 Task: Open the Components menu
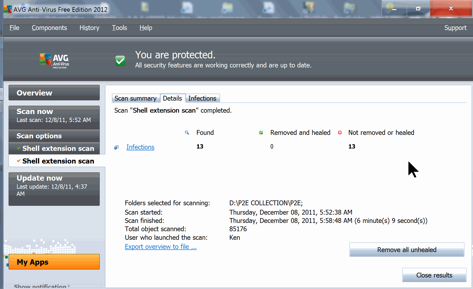pos(49,28)
